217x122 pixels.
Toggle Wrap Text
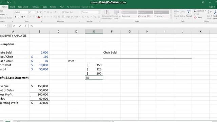(67, 12)
